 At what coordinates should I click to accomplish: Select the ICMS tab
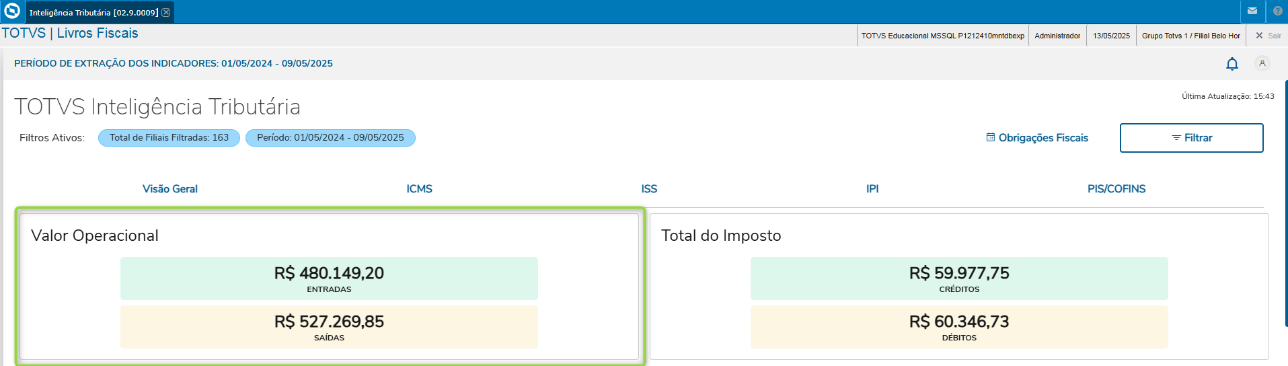(419, 189)
